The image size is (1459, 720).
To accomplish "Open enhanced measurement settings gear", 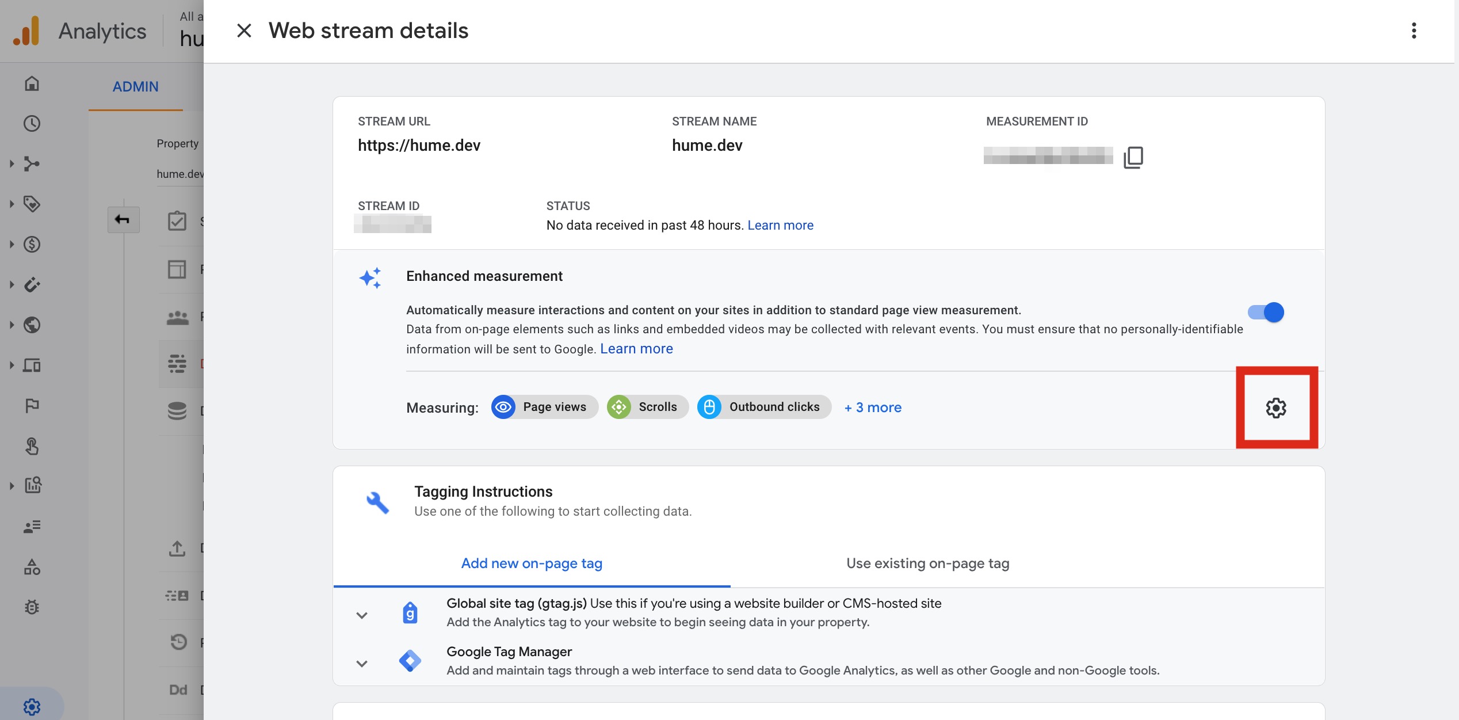I will 1275,407.
